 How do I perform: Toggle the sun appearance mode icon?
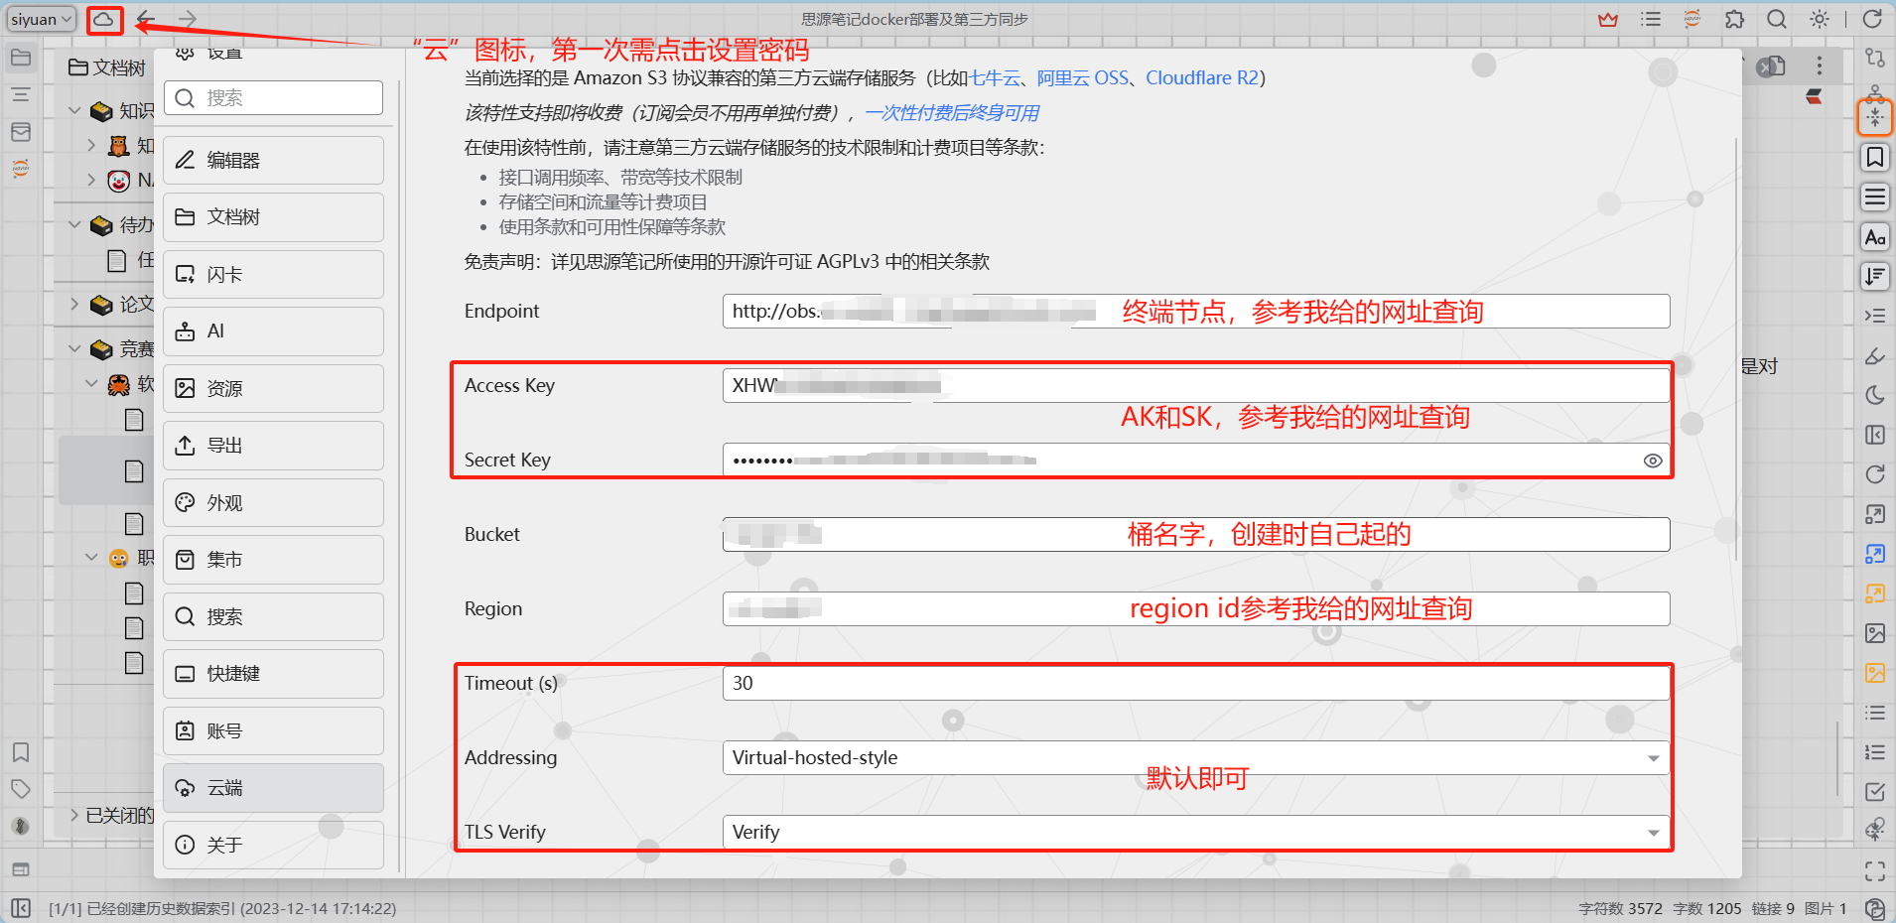coord(1819,19)
